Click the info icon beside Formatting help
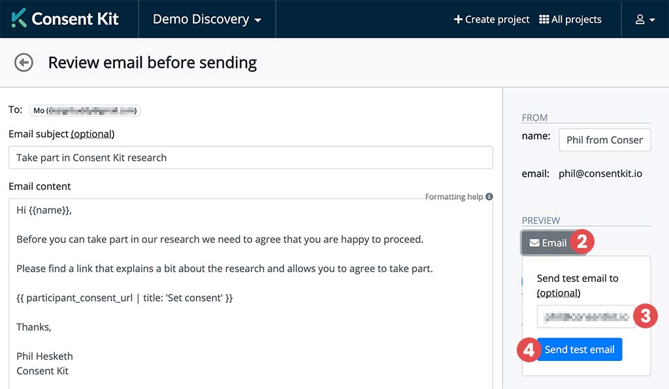Image resolution: width=669 pixels, height=389 pixels. (x=489, y=196)
